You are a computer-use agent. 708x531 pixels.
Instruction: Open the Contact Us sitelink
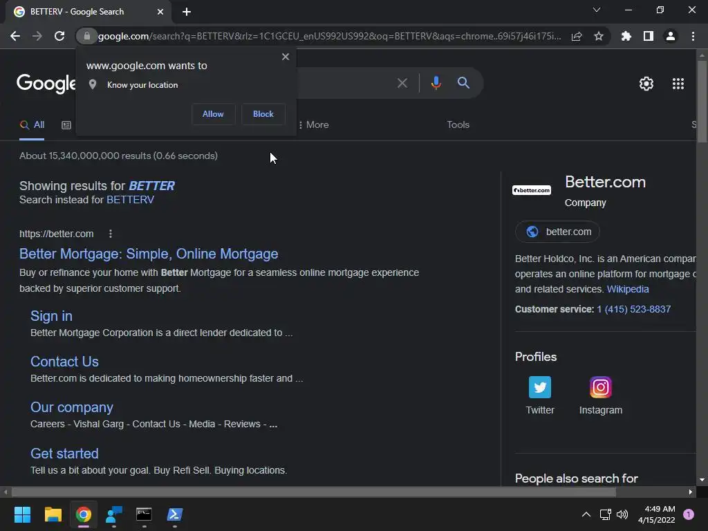point(64,362)
